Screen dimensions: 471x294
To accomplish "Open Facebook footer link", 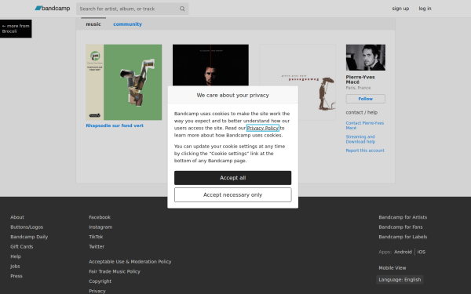I will [x=100, y=217].
